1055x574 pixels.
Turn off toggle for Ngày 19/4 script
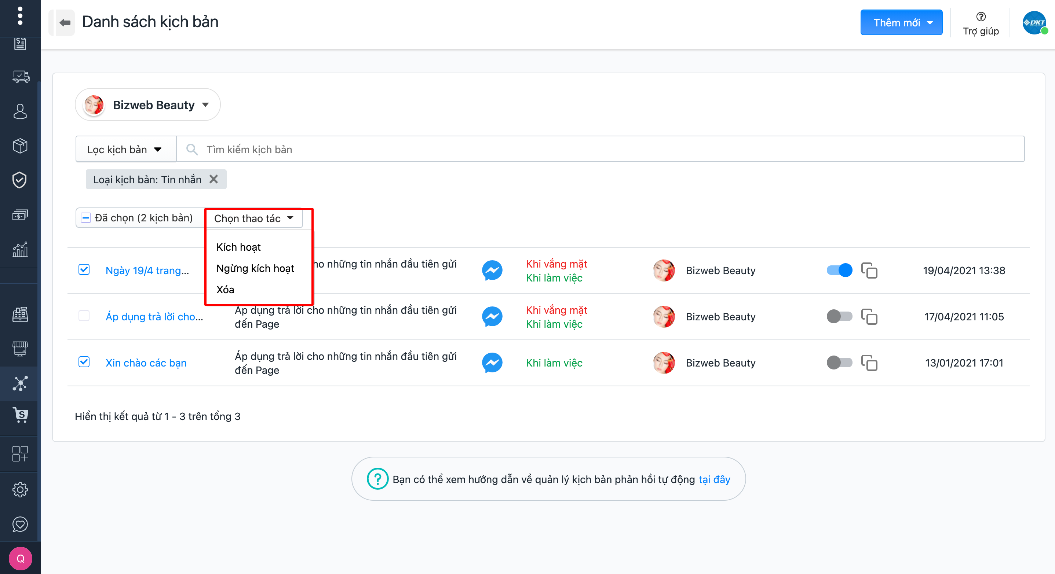(x=839, y=270)
